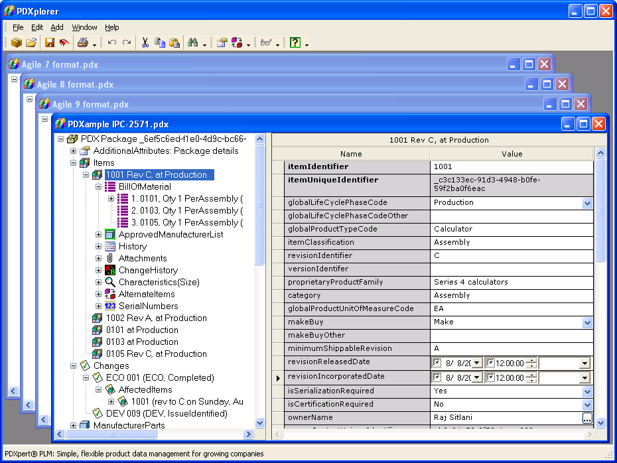Click the redo arrow icon
Image resolution: width=617 pixels, height=463 pixels.
[126, 42]
